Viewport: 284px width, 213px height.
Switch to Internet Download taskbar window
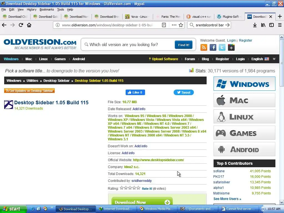pos(116,209)
